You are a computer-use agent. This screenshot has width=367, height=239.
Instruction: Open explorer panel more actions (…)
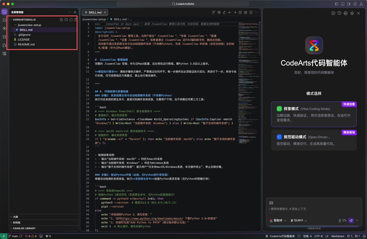coord(70,12)
